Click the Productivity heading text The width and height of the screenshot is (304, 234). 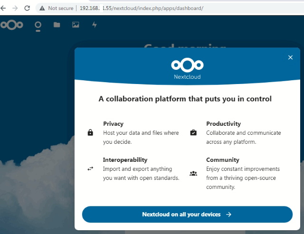click(x=224, y=124)
